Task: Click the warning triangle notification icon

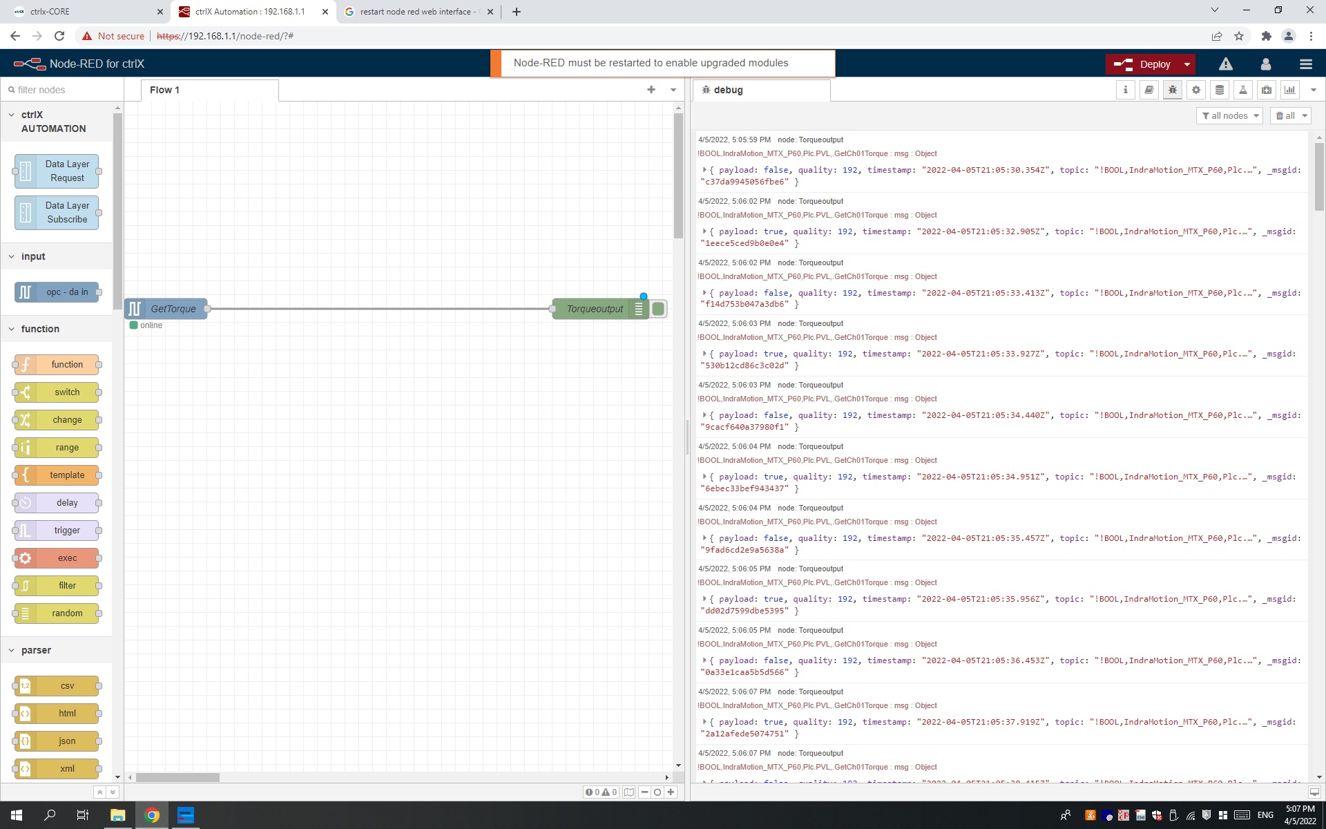Action: (x=1226, y=64)
